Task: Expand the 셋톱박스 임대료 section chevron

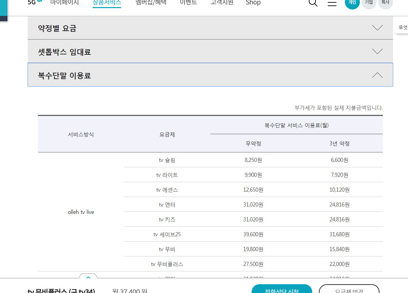Action: (377, 51)
